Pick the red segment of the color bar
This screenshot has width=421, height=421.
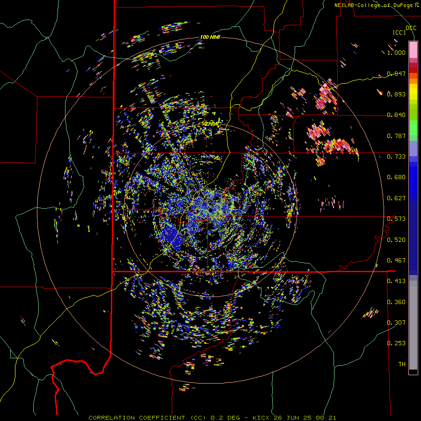(x=413, y=70)
